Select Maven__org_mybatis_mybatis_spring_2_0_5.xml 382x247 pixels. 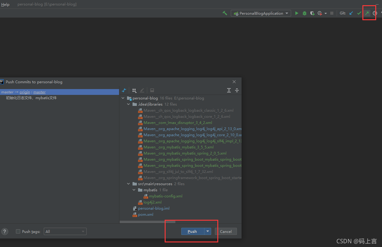(185, 153)
